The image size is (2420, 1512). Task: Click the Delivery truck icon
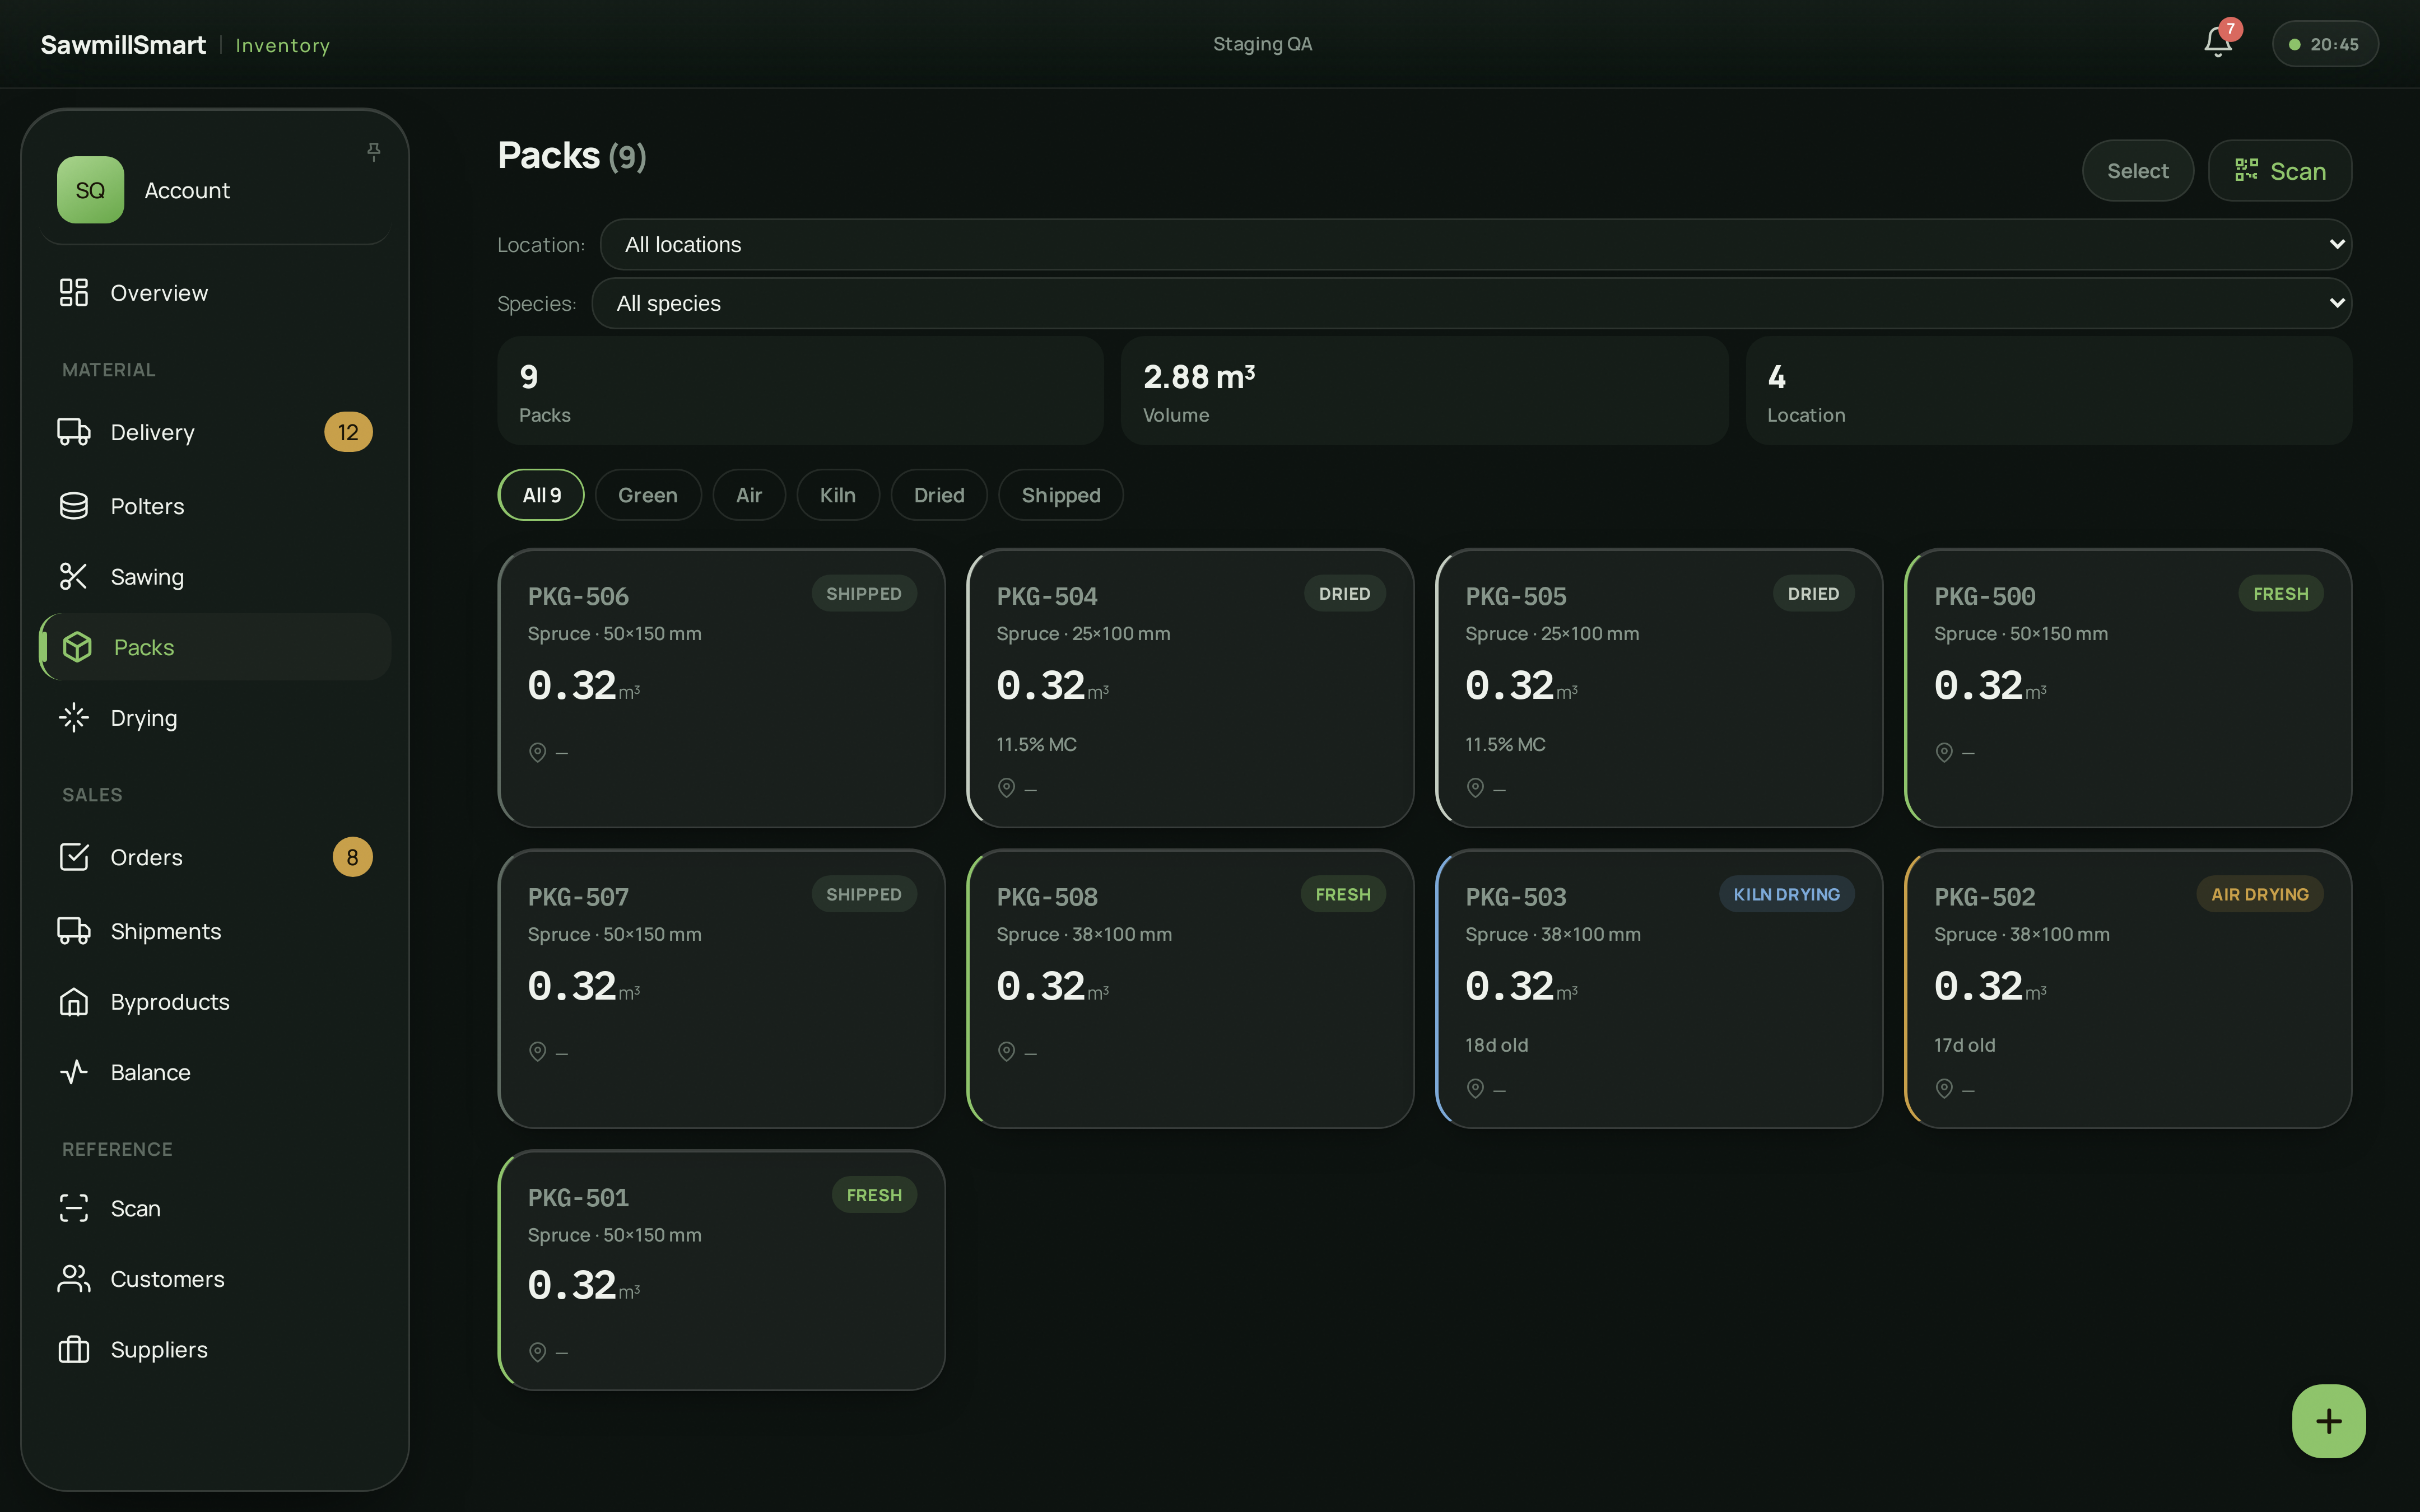(x=74, y=432)
